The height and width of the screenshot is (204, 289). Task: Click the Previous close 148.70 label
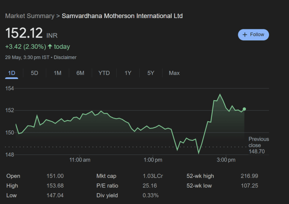[259, 145]
